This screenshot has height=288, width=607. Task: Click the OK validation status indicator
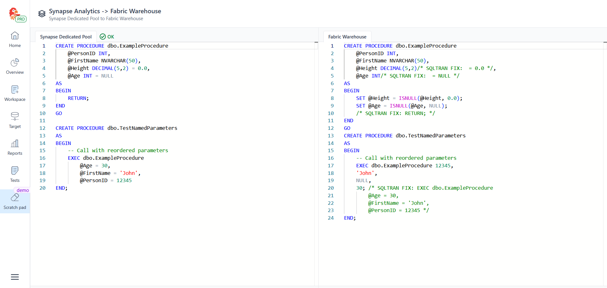[x=107, y=37]
